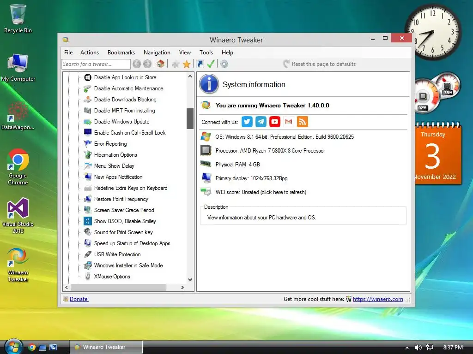Screen dimensions: 473x354
Task: Open the Visual Studio 2013 desktop shortcut
Action: [x=18, y=216]
